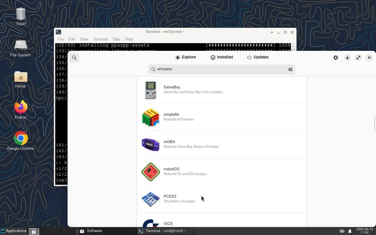Click the terminal icon in Terminal titlebar

pos(58,32)
